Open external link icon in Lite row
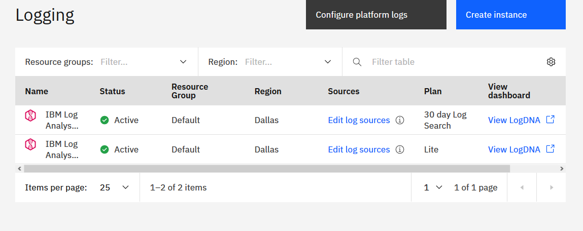583x231 pixels. tap(551, 149)
